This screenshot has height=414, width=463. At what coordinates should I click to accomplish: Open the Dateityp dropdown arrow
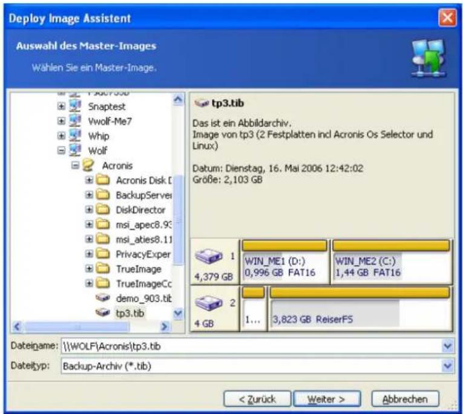[x=448, y=366]
